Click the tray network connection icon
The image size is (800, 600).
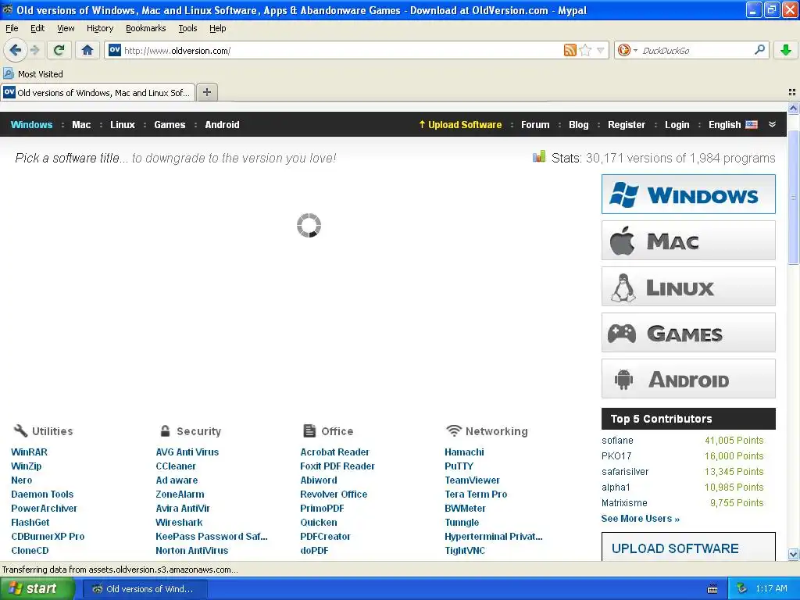[x=742, y=589]
